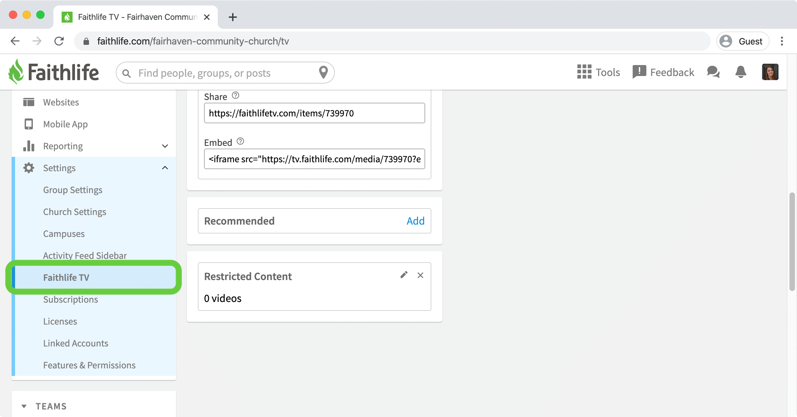Click the Recommended heading
Screen dimensions: 797x417
(239, 221)
